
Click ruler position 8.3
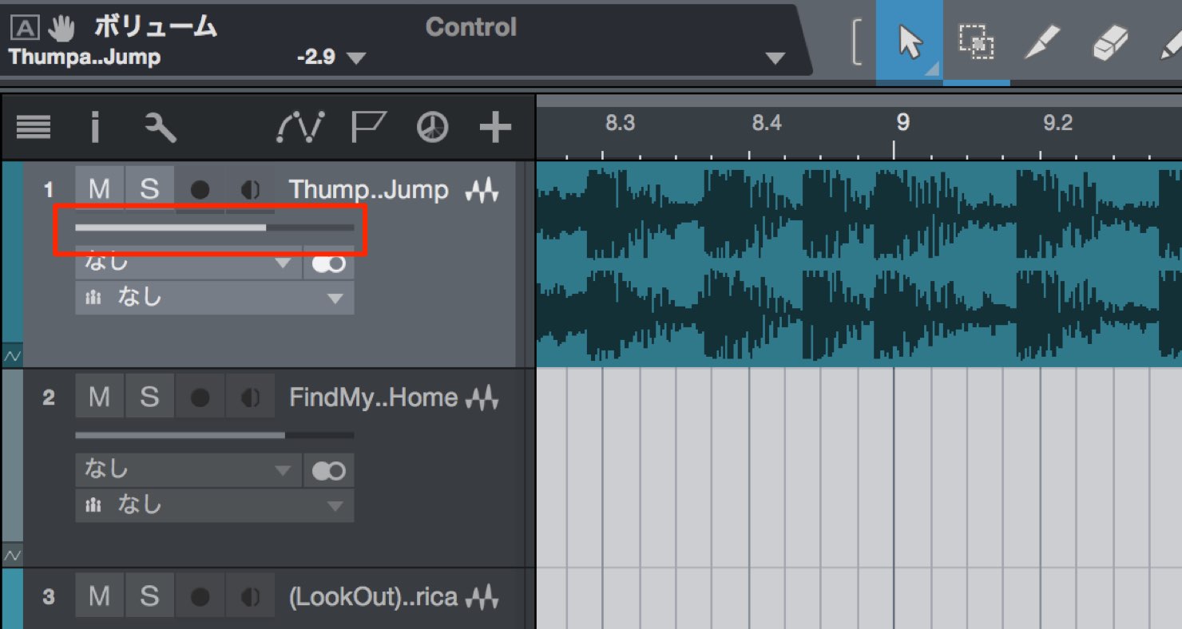click(620, 123)
